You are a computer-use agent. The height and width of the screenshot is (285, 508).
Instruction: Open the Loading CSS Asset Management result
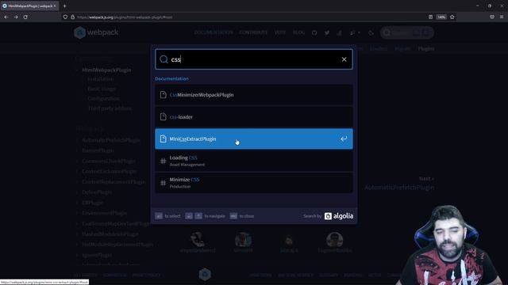(x=254, y=161)
